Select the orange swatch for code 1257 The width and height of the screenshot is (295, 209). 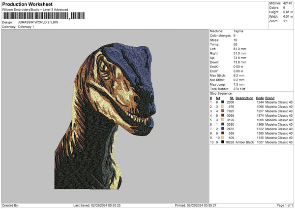pos(223,111)
